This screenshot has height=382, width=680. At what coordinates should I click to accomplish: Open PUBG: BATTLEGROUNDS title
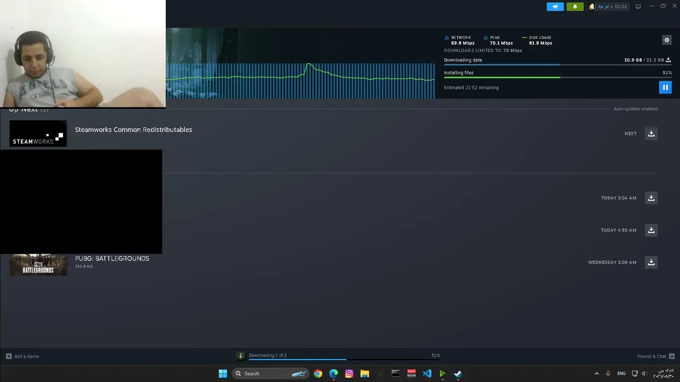tap(112, 258)
